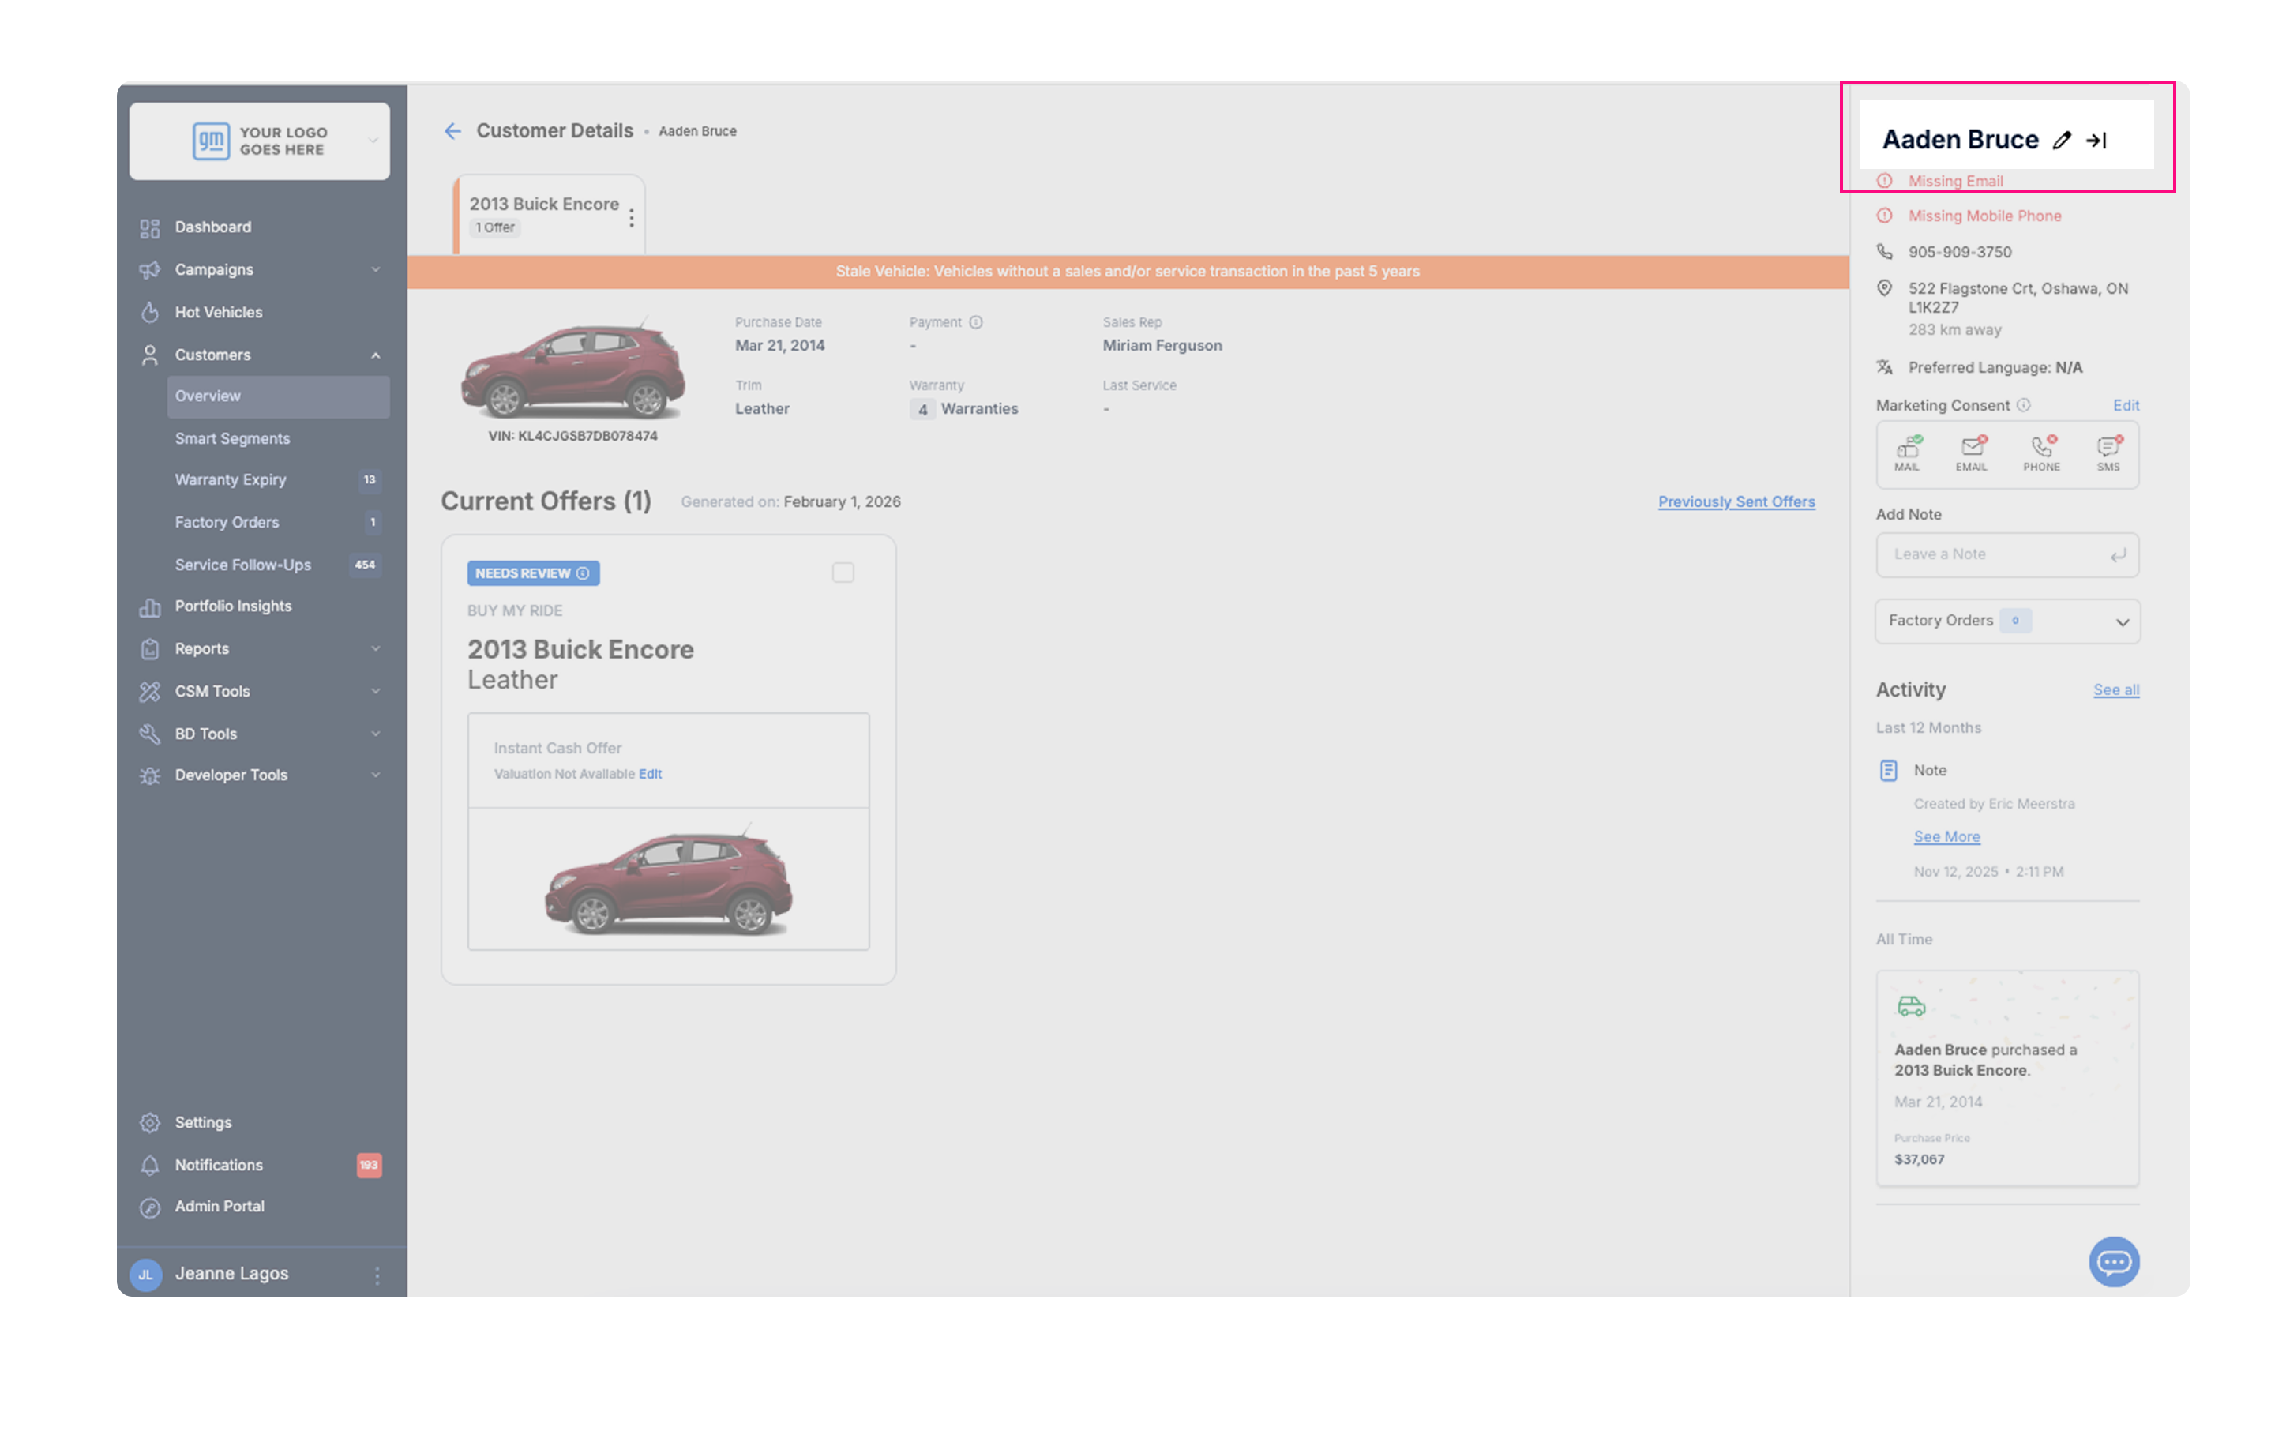
Task: Go to Hot Vehicles in the sidebar
Action: coord(218,312)
